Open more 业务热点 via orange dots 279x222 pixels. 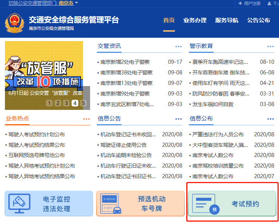[86, 119]
